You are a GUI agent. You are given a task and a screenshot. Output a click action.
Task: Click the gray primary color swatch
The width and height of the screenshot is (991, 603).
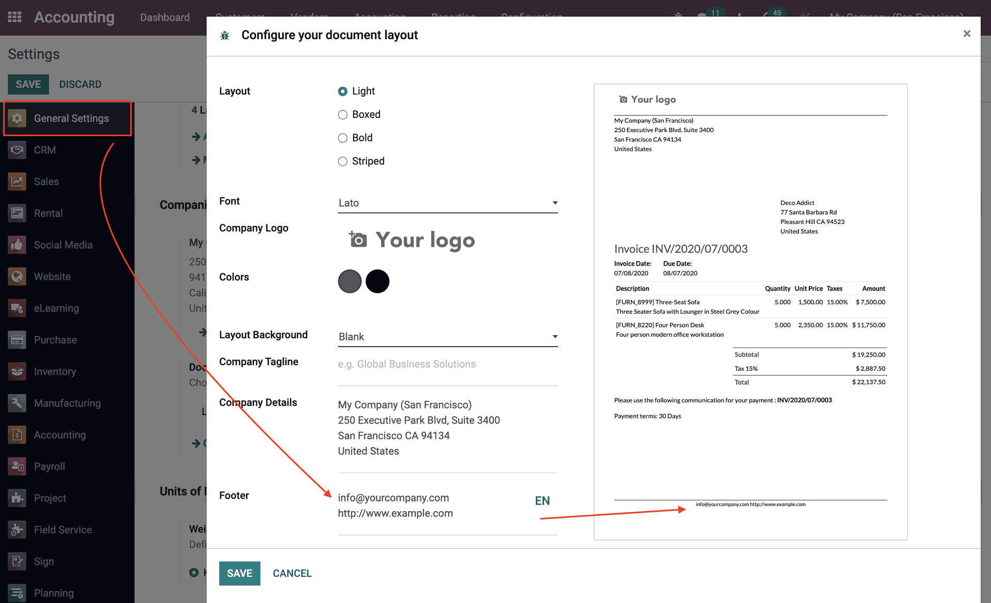click(x=349, y=282)
